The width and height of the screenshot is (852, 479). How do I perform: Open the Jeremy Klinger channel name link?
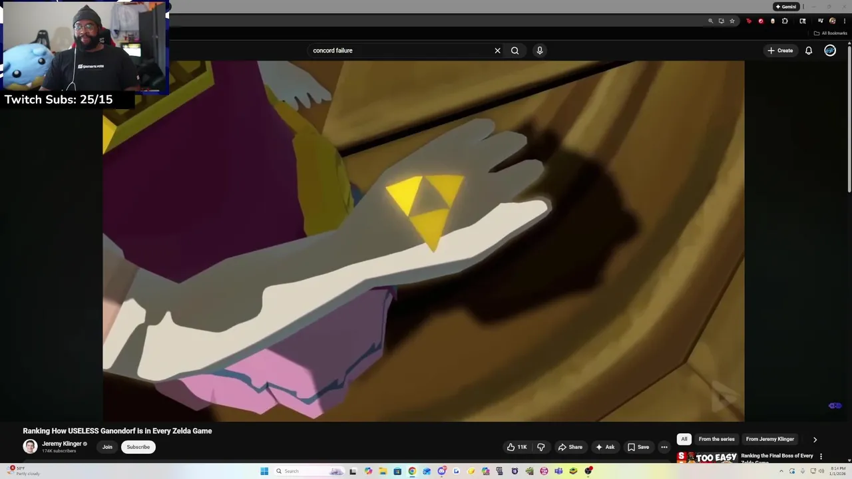[62, 444]
